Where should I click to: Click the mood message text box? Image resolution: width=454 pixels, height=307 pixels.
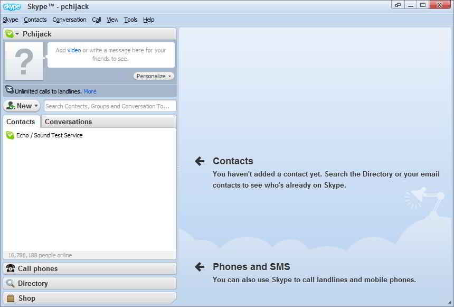point(111,54)
